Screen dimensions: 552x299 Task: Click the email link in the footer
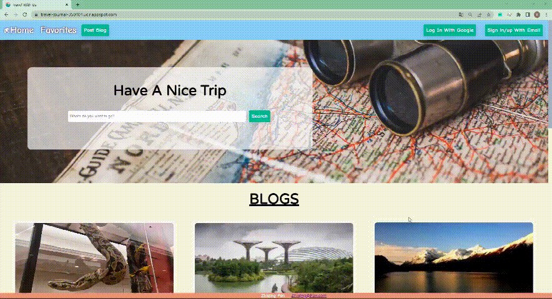coord(308,296)
